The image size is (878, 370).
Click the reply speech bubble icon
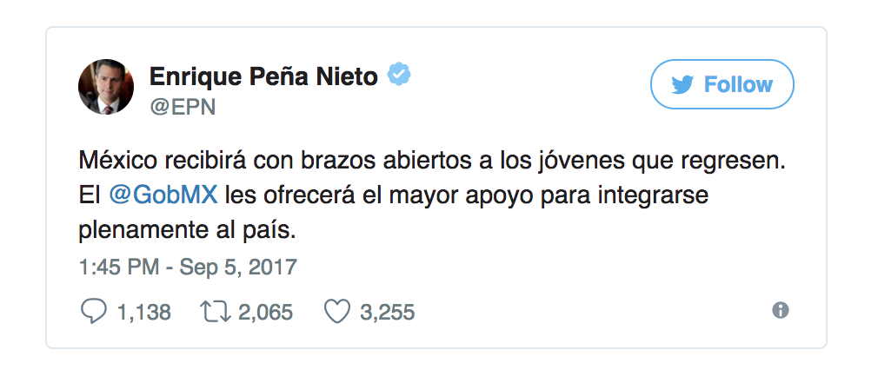pyautogui.click(x=91, y=311)
